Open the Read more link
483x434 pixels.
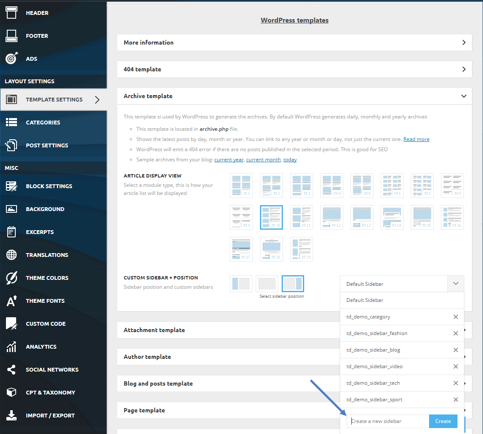click(416, 139)
